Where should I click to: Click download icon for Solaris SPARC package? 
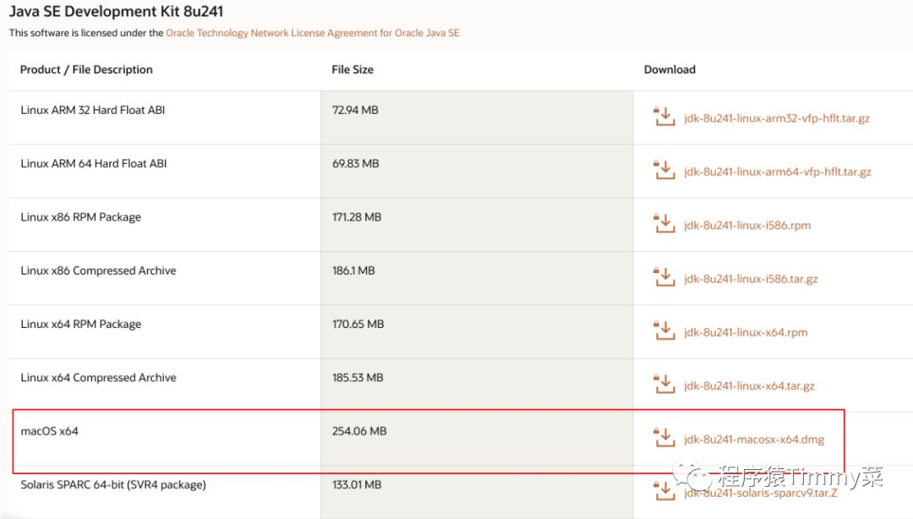pos(664,491)
